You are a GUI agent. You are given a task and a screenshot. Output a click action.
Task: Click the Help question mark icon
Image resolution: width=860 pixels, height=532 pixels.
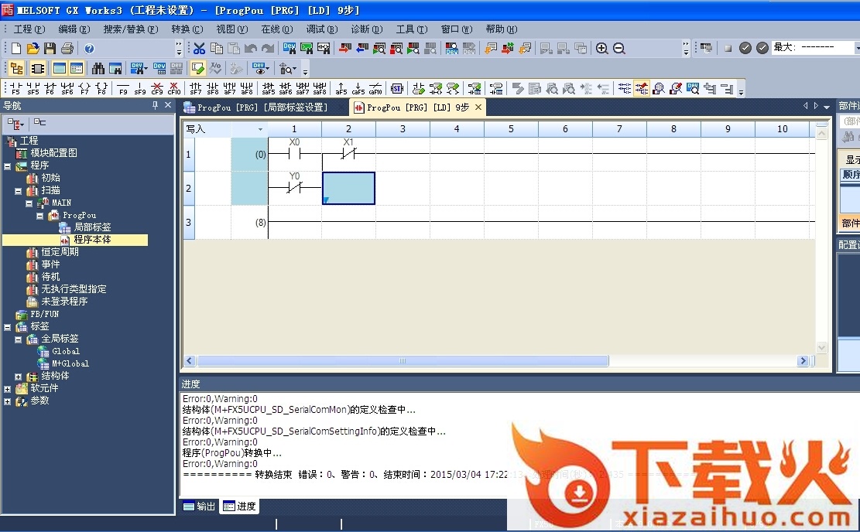click(x=89, y=48)
